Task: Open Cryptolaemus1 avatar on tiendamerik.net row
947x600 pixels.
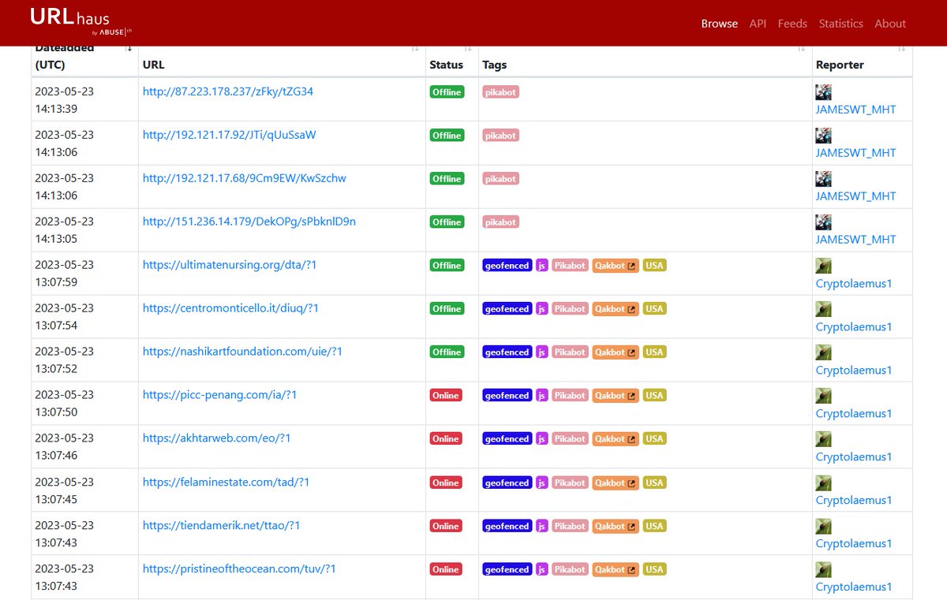Action: click(824, 526)
